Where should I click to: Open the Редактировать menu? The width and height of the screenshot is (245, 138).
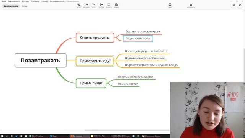(x=14, y=1)
